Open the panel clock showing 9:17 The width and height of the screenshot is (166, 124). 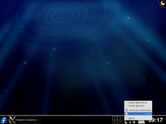[x=156, y=120]
